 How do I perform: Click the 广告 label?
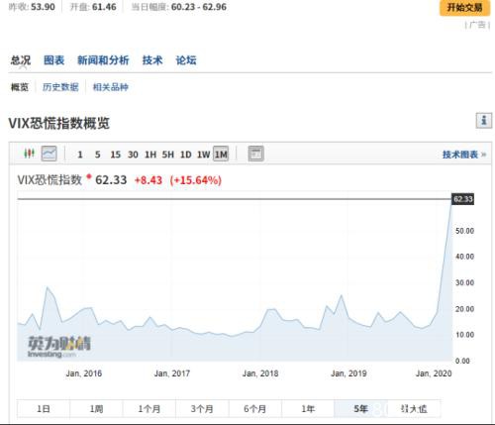click(477, 25)
